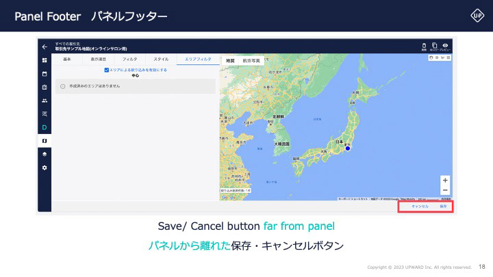Open the clipboard report icon in sidebar

point(45,88)
